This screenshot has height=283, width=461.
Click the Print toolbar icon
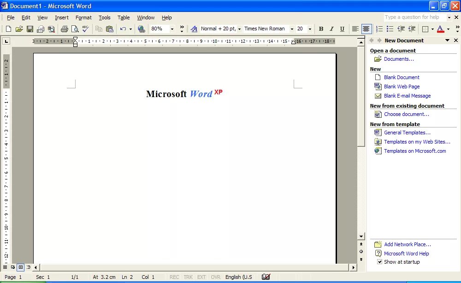pyautogui.click(x=65, y=29)
